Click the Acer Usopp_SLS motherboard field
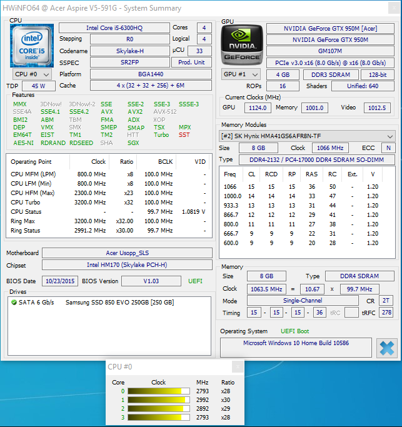Viewport: 402px width, 427px height. coord(127,253)
